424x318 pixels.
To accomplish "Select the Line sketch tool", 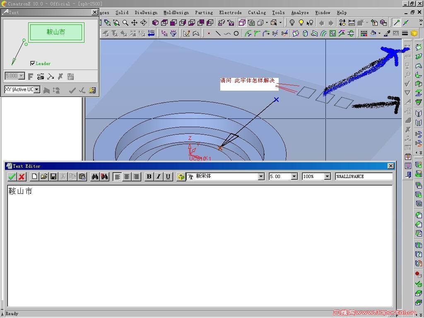I will coord(218,34).
